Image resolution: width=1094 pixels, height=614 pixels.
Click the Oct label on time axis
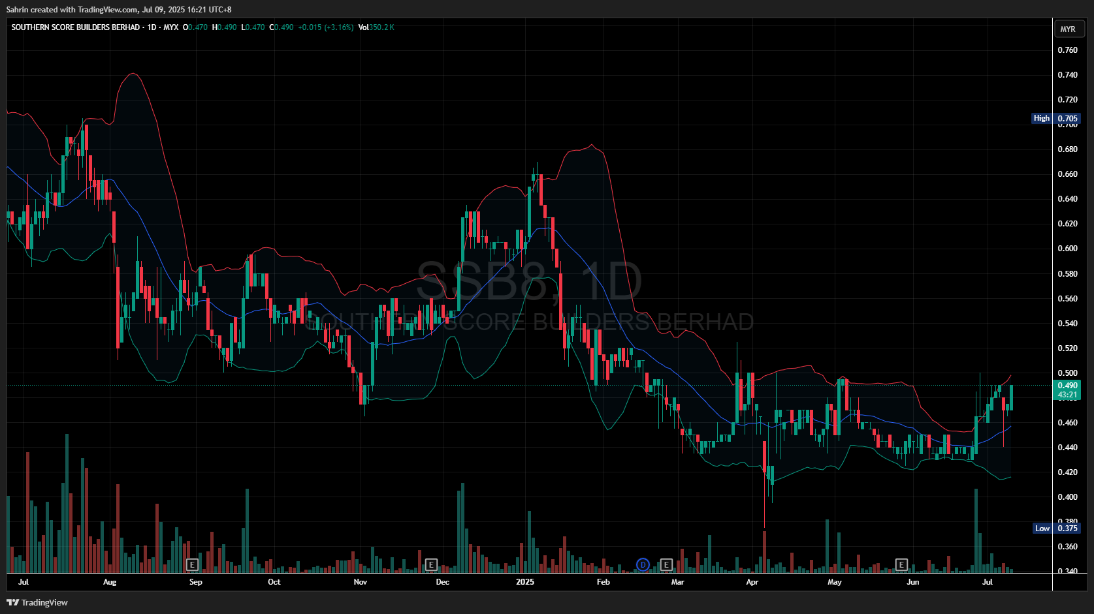pos(274,582)
